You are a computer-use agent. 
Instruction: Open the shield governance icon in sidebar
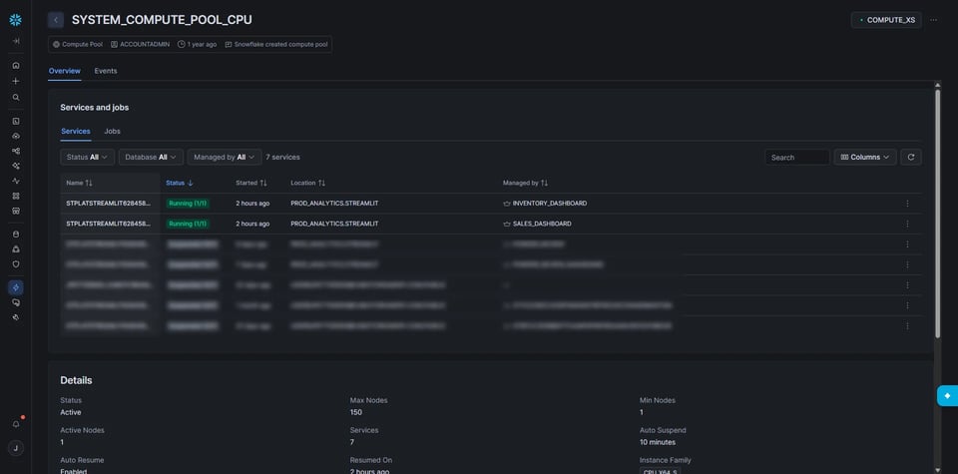[16, 263]
